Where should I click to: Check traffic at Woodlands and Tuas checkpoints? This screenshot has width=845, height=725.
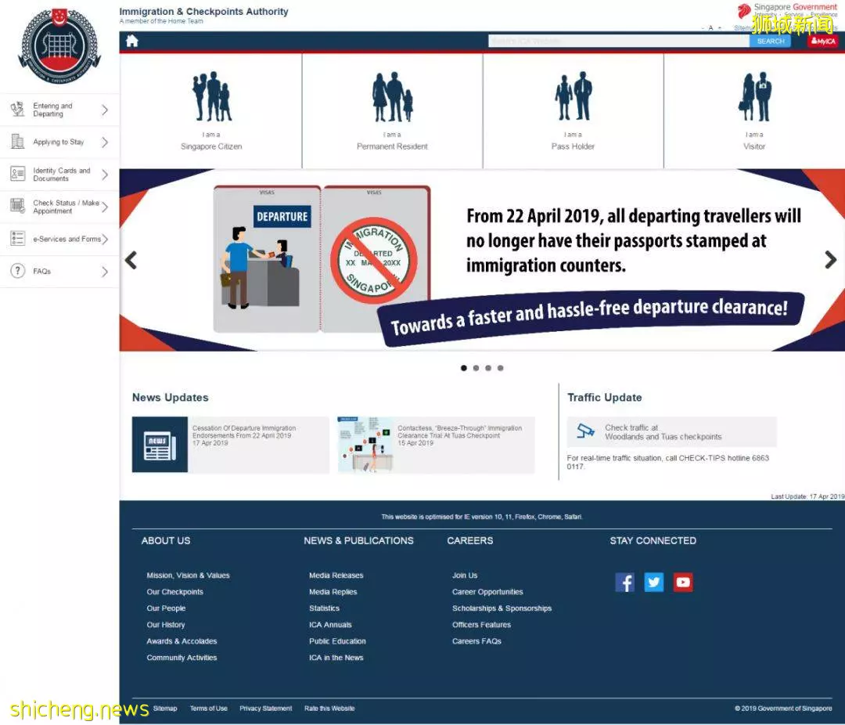[x=672, y=431]
